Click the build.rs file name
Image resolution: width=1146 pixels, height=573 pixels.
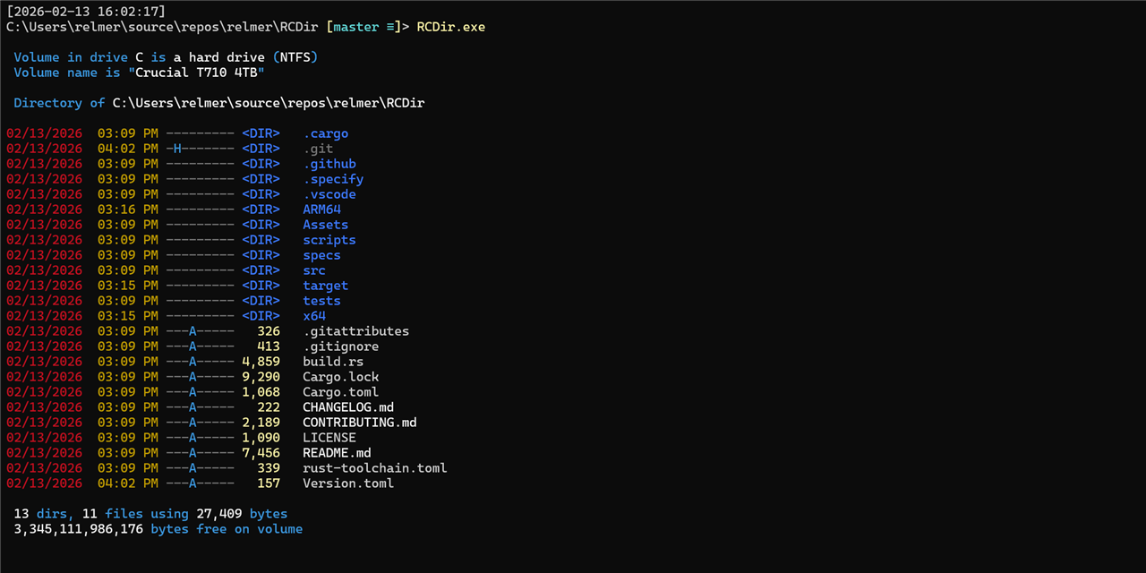(x=333, y=362)
